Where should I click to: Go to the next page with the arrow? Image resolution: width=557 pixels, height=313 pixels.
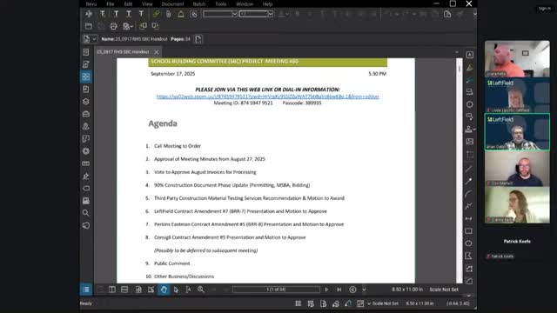click(x=326, y=290)
